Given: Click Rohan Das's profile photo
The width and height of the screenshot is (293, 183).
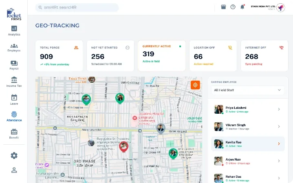Looking at the screenshot, I should 218,178.
